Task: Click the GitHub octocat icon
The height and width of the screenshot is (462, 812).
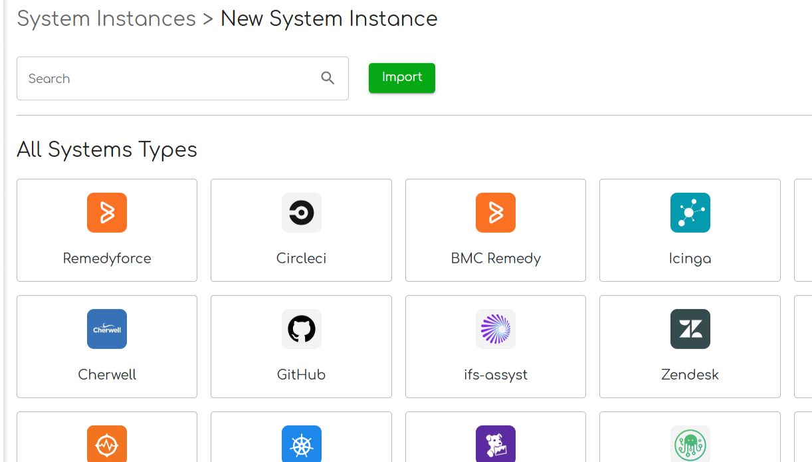Action: click(x=301, y=329)
